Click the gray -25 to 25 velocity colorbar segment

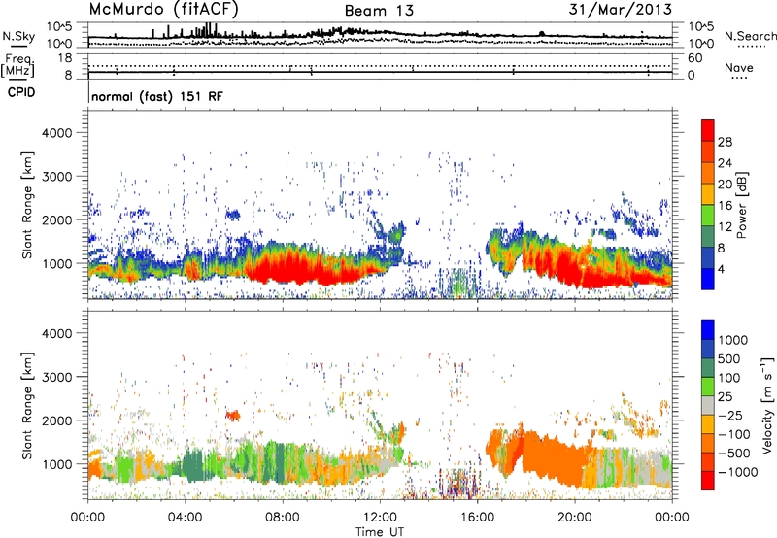[x=708, y=405]
